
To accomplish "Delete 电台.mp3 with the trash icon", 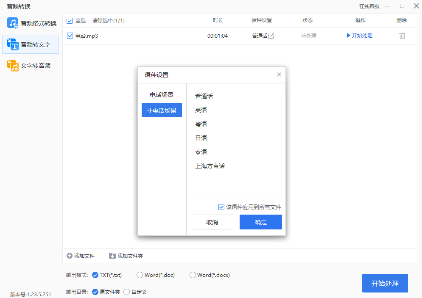I will pyautogui.click(x=402, y=36).
